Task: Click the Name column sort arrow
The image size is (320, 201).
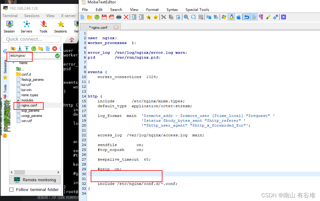Action: pos(13,63)
